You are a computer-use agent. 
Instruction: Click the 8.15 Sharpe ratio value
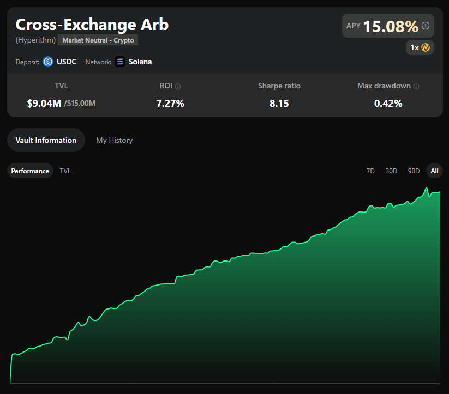pyautogui.click(x=279, y=104)
